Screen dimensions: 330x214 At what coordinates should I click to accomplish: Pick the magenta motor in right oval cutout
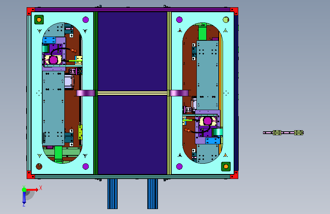click(208, 121)
